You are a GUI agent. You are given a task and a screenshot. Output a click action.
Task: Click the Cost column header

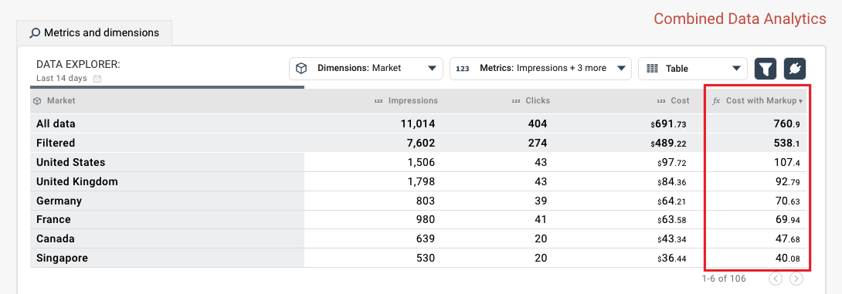click(673, 101)
